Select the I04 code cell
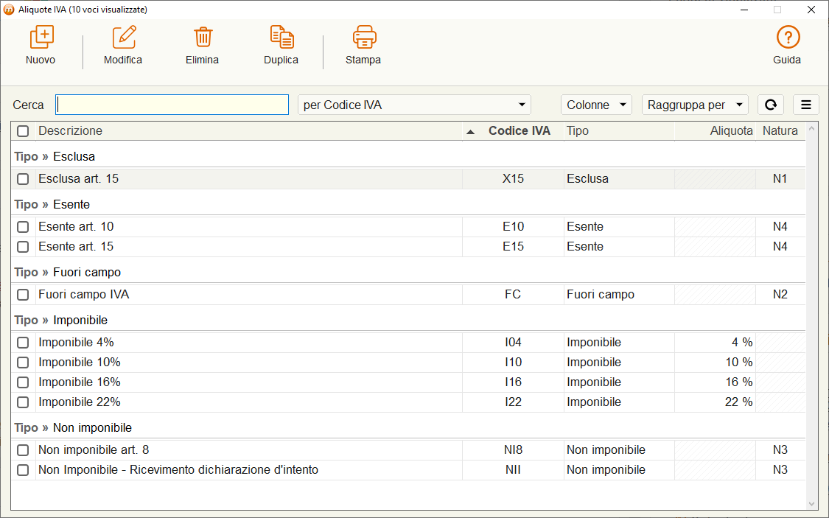This screenshot has width=829, height=518. point(513,343)
